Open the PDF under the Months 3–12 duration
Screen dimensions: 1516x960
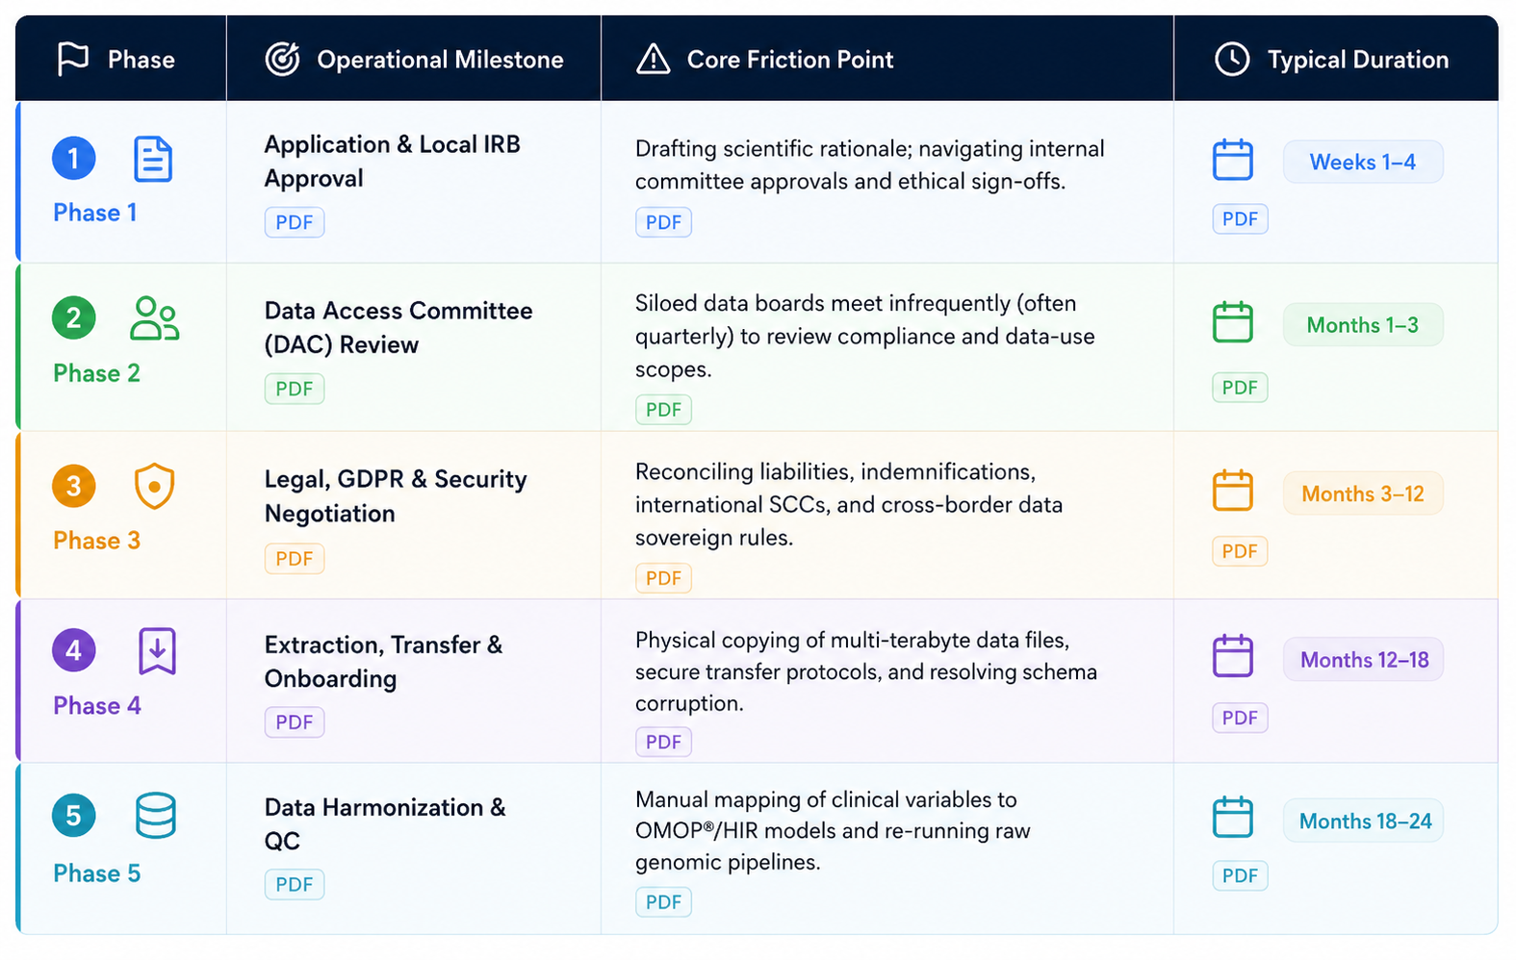(x=1240, y=551)
